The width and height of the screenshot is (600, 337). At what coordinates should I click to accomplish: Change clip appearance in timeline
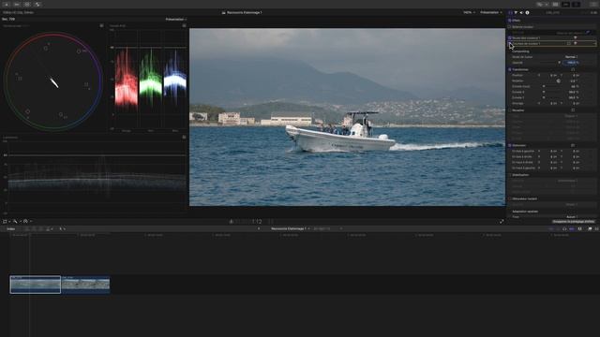tap(579, 228)
